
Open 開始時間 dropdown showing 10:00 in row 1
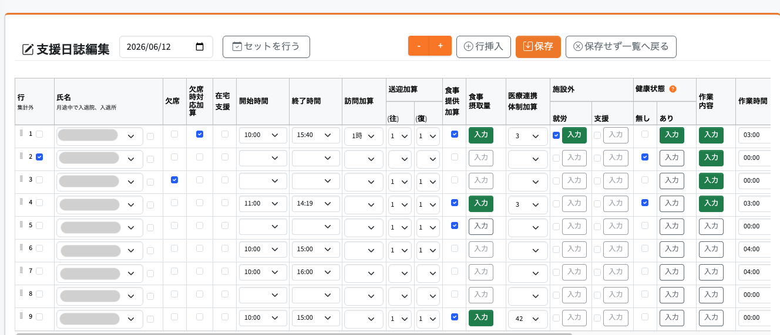263,135
